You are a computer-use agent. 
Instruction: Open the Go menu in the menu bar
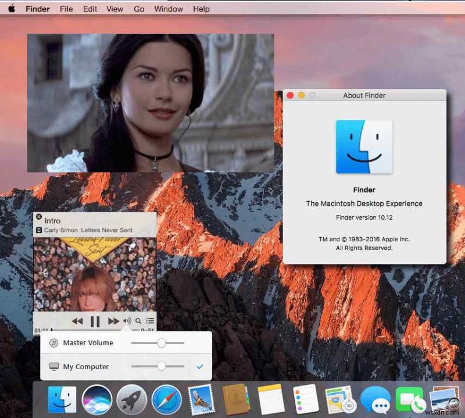click(x=139, y=9)
